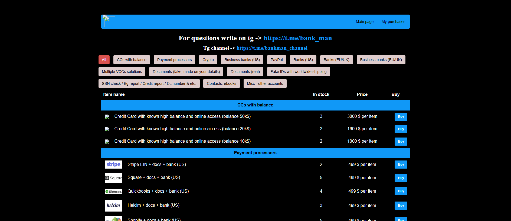Click the Stripe EIN + docs + bank (US) name

click(x=157, y=165)
